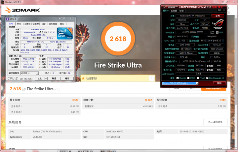The height and width of the screenshot is (152, 238).
Task: Click the bus interface question mark in GPU-Z
Action: coord(223,41)
